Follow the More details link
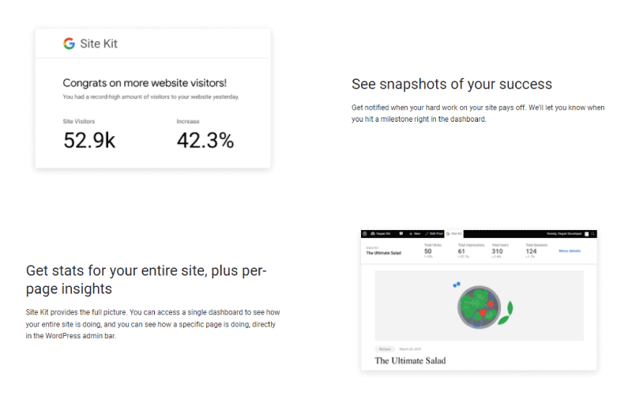The image size is (632, 419). point(570,251)
